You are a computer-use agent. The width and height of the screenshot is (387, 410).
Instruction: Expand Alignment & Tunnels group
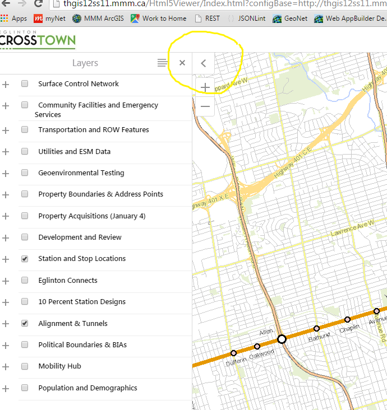(x=6, y=324)
